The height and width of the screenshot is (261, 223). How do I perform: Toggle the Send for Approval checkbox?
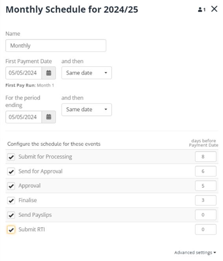click(11, 171)
